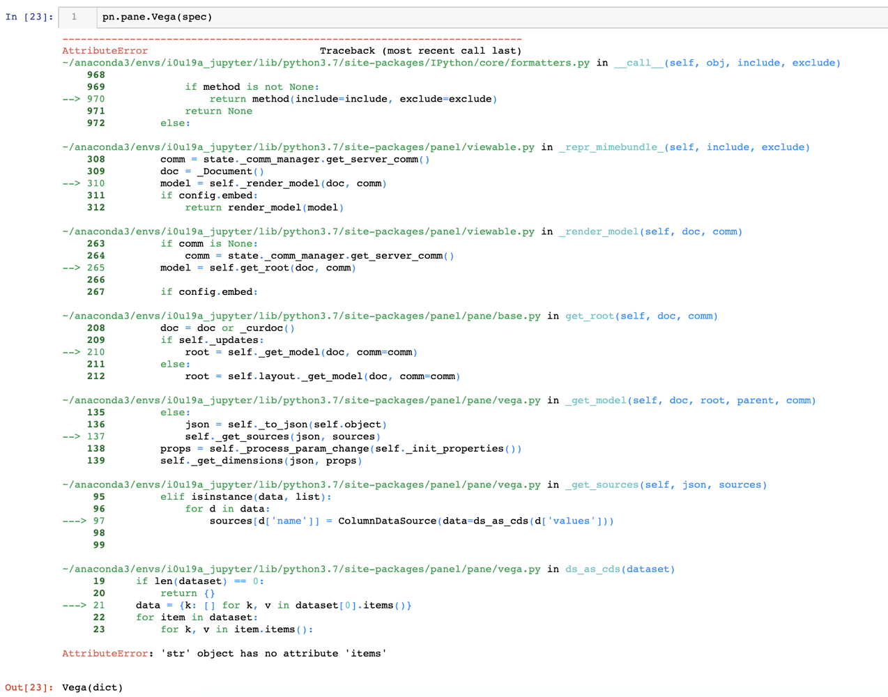Select the In [23]: cell prompt
The height and width of the screenshot is (697, 888).
[x=29, y=17]
